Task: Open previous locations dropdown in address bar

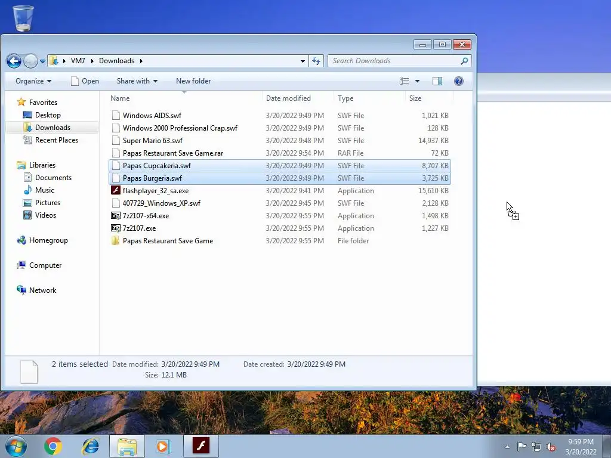Action: [x=303, y=61]
